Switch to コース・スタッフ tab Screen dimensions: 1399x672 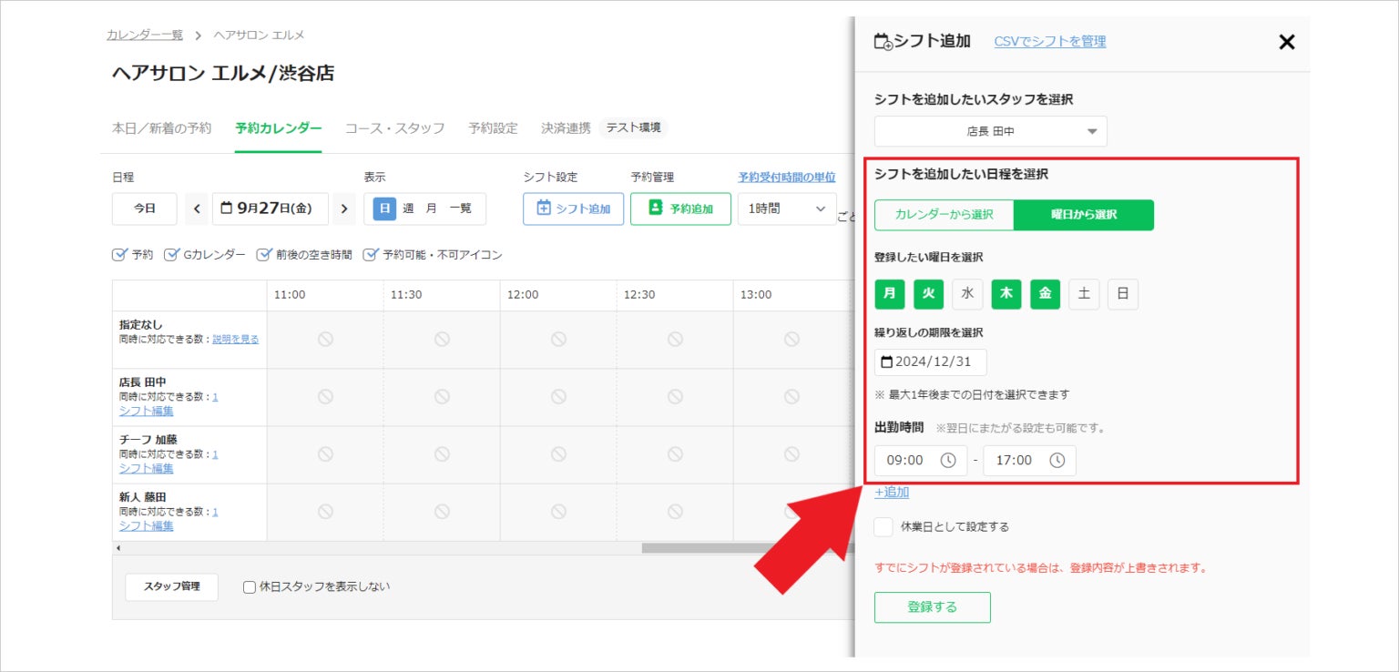(394, 128)
